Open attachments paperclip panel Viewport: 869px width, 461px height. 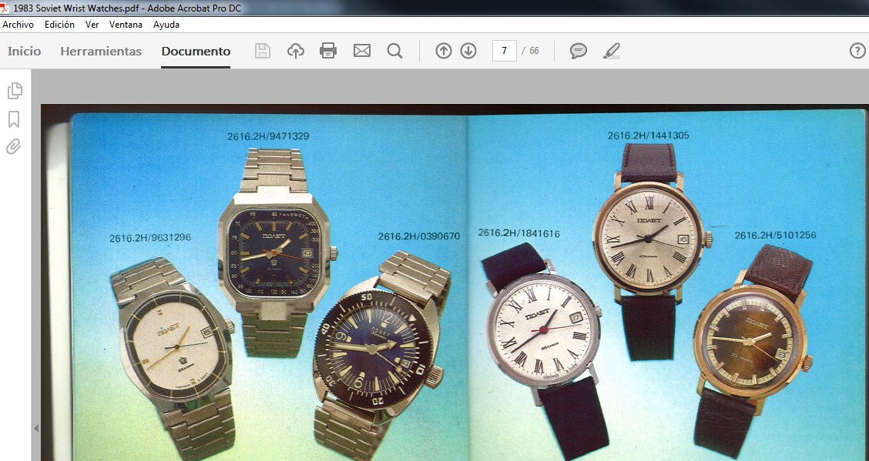click(14, 147)
